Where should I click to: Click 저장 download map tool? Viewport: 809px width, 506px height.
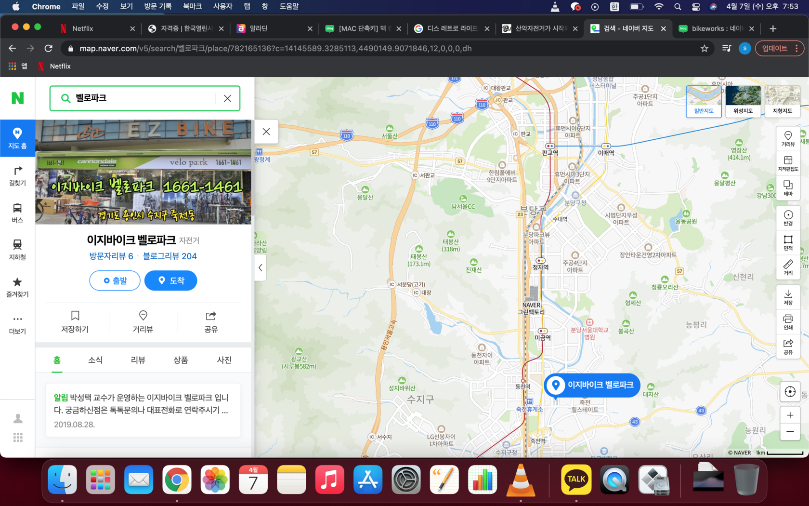click(x=788, y=297)
